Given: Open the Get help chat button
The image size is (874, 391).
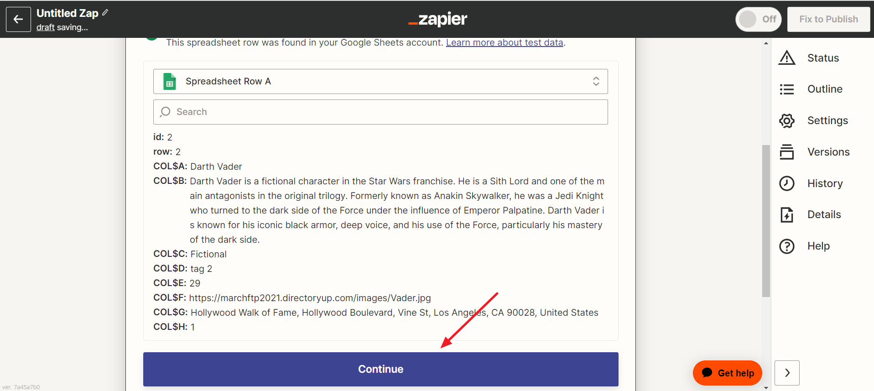Looking at the screenshot, I should point(728,373).
